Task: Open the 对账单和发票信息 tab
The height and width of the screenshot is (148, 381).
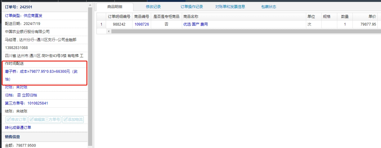Action: 230,7
